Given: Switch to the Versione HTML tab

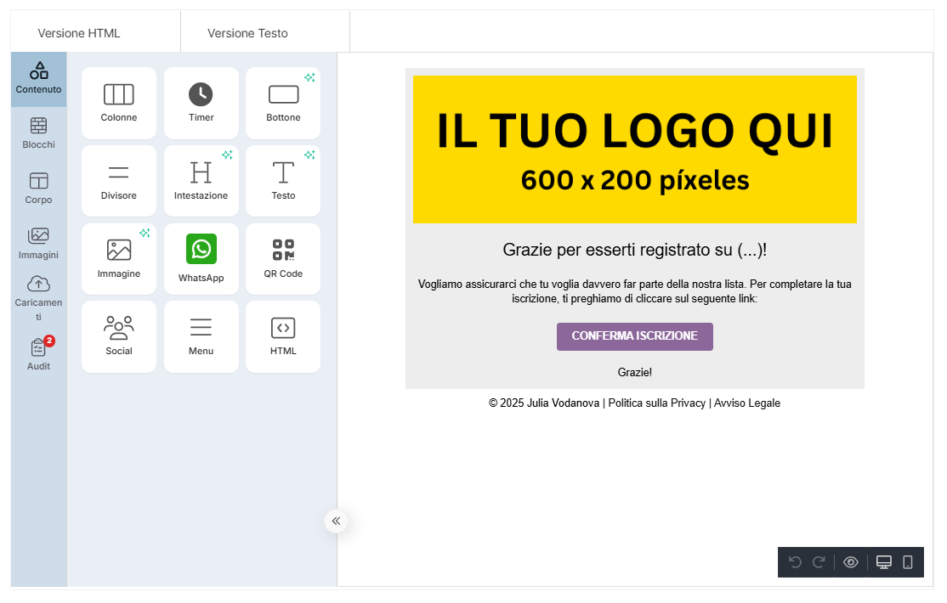Looking at the screenshot, I should point(79,33).
